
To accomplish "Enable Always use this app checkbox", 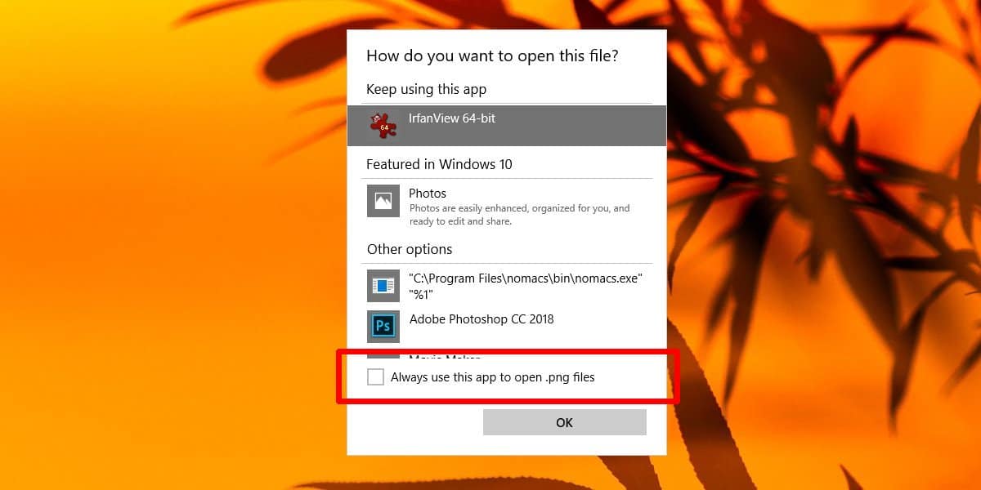I will coord(375,376).
